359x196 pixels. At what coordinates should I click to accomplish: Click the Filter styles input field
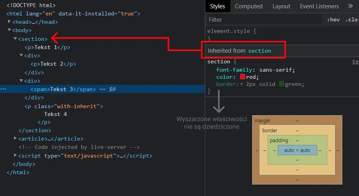(x=264, y=20)
